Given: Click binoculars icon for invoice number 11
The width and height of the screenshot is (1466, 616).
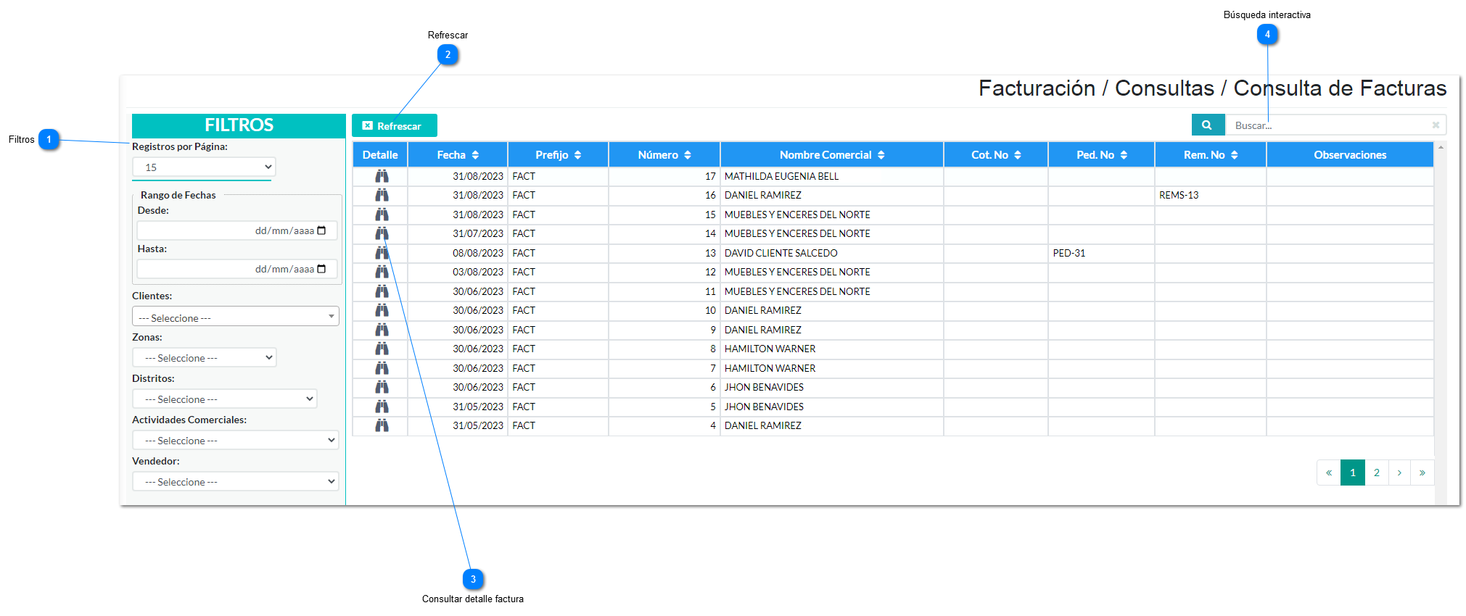Looking at the screenshot, I should pyautogui.click(x=382, y=291).
